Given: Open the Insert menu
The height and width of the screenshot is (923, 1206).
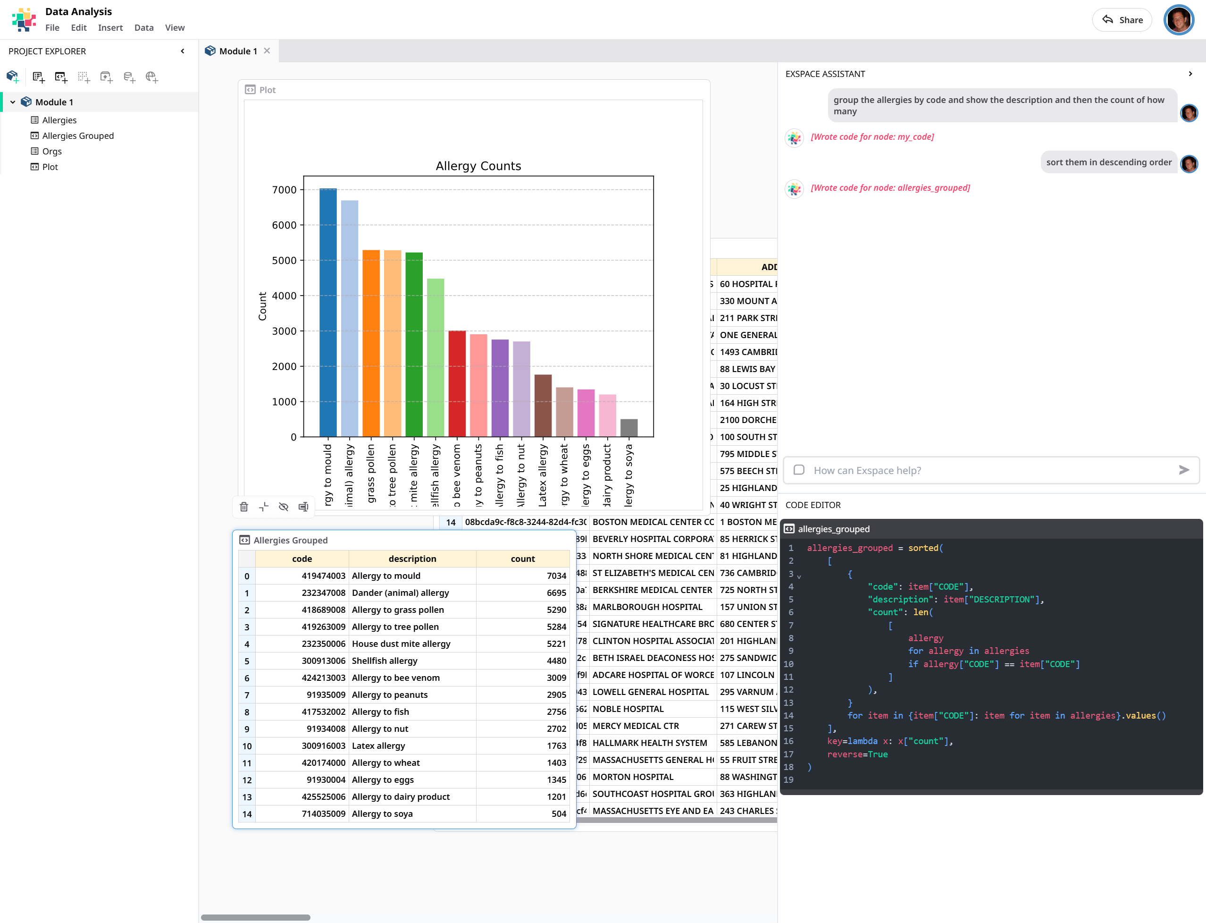Looking at the screenshot, I should (x=110, y=27).
